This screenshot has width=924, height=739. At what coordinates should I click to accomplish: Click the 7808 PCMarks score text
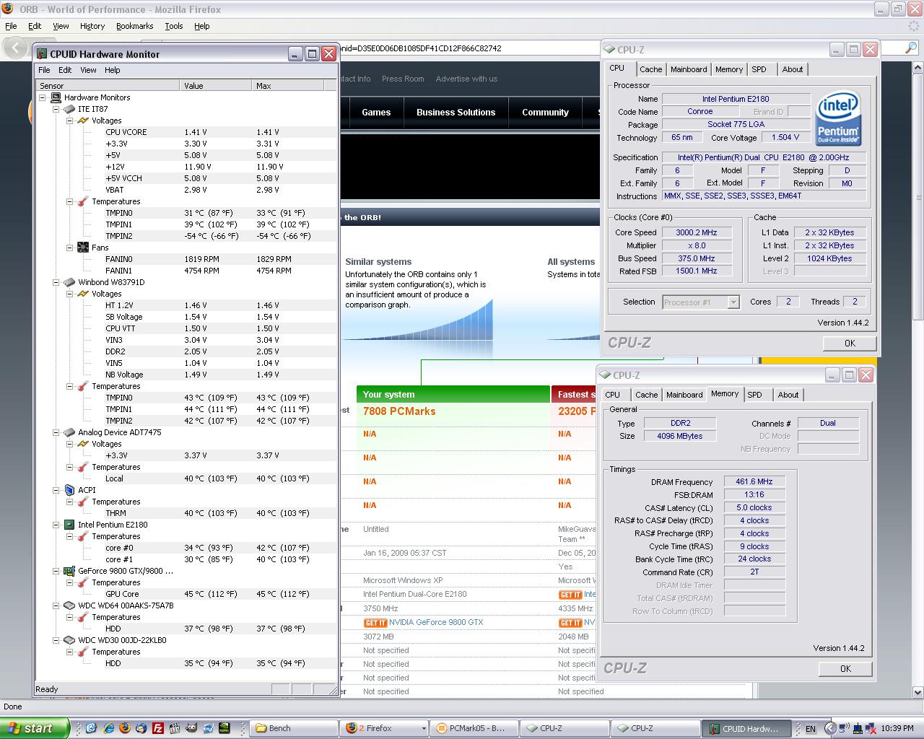point(399,411)
